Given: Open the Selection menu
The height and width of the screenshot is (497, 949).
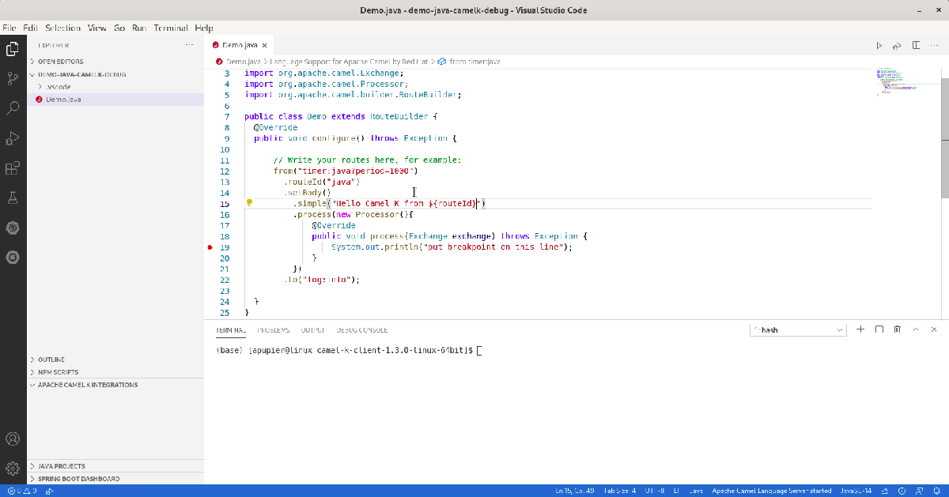Looking at the screenshot, I should tap(63, 28).
